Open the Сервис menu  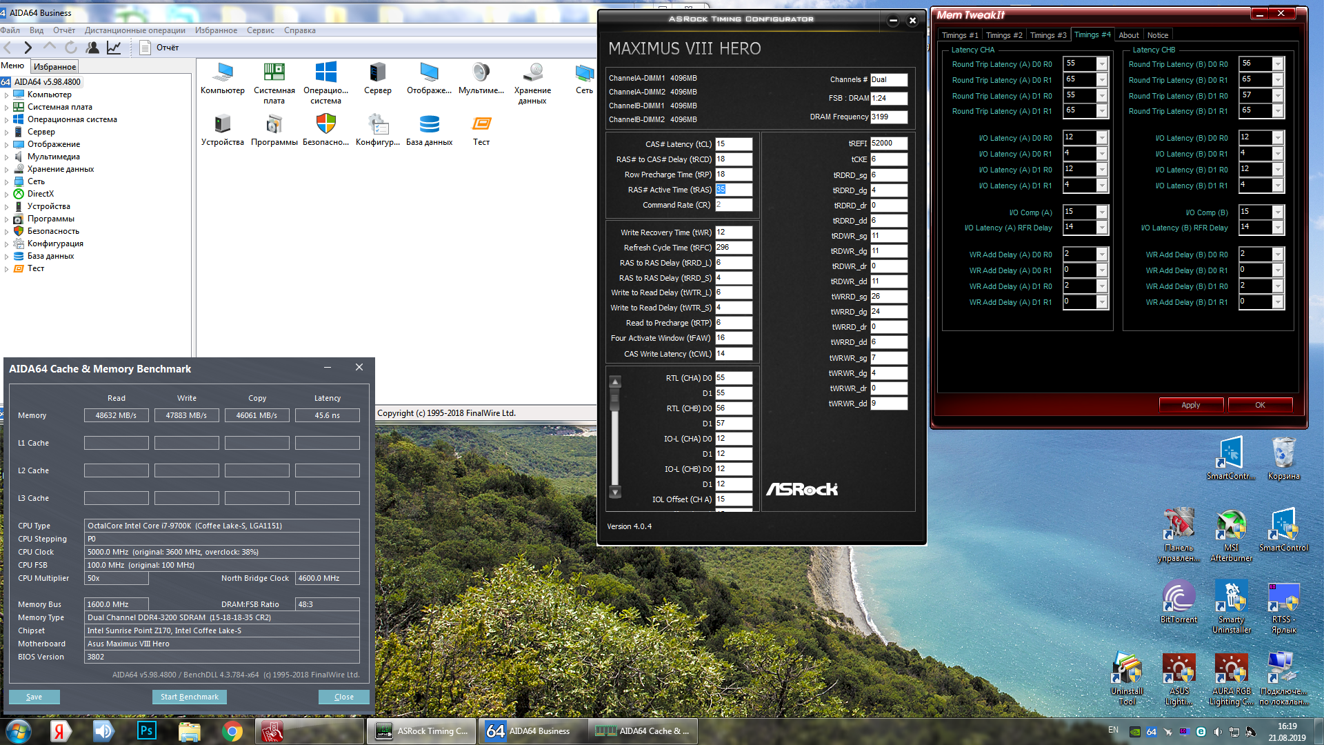coord(260,30)
